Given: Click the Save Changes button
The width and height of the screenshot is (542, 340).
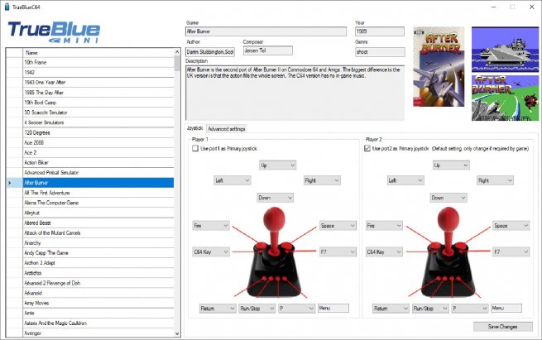Looking at the screenshot, I should click(x=503, y=327).
